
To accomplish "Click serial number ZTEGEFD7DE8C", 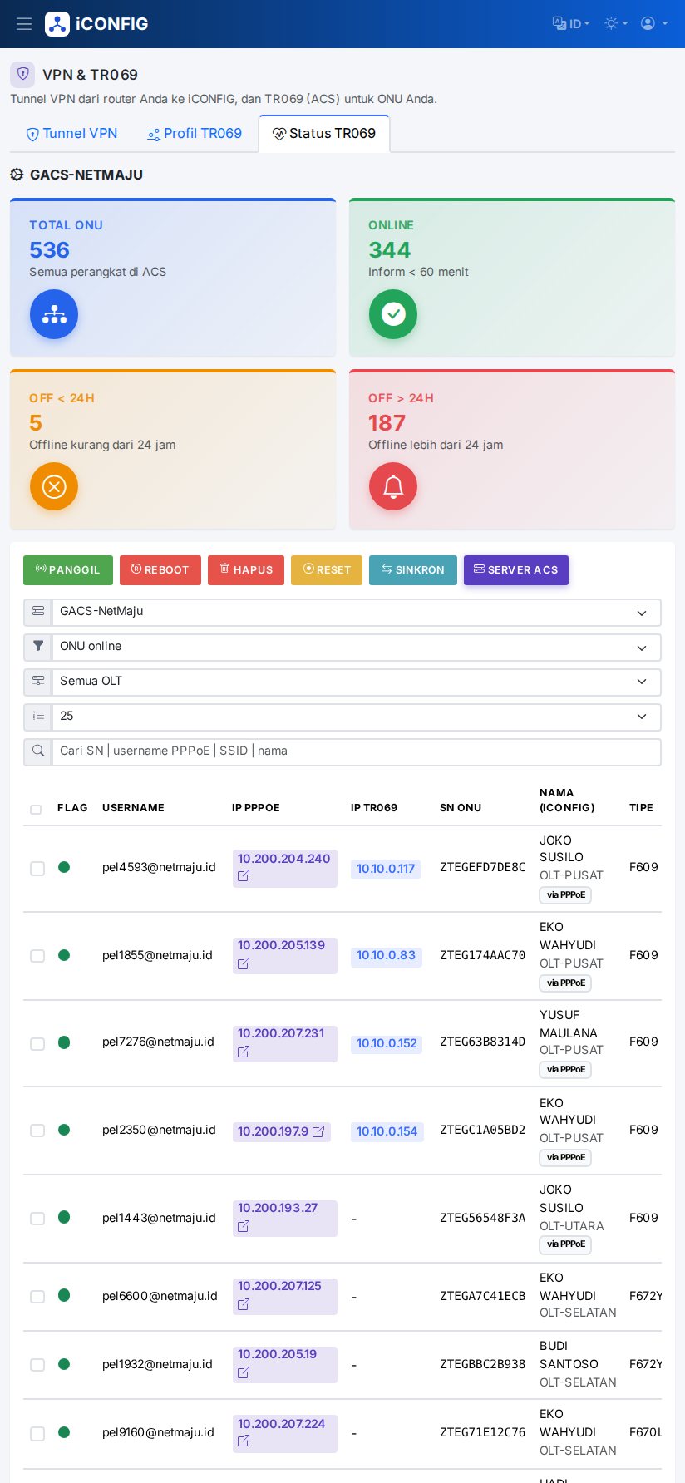I will click(x=482, y=867).
